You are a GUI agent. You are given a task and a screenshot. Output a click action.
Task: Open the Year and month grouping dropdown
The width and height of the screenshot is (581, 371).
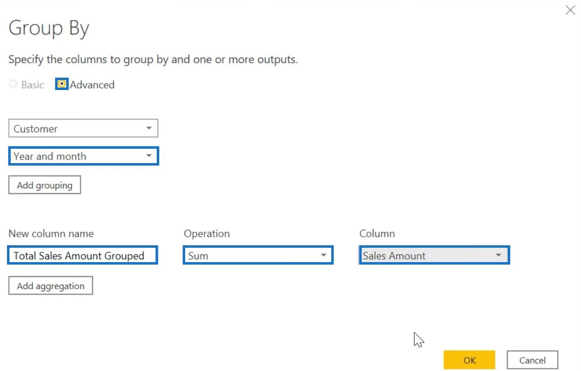84,156
